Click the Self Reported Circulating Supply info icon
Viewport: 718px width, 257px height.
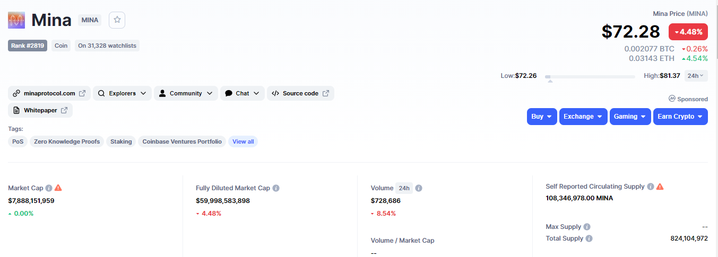(651, 187)
